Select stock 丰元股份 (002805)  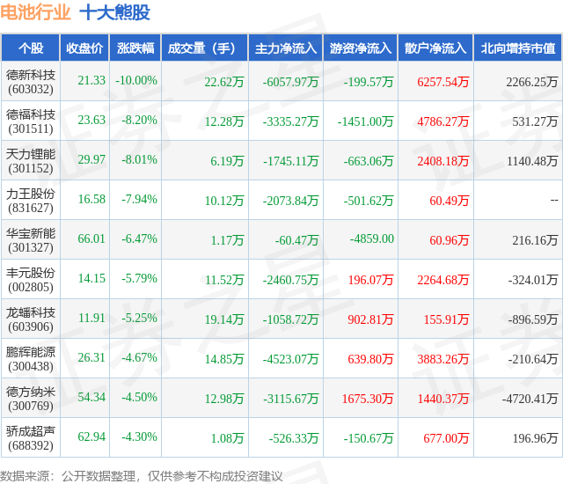point(31,280)
